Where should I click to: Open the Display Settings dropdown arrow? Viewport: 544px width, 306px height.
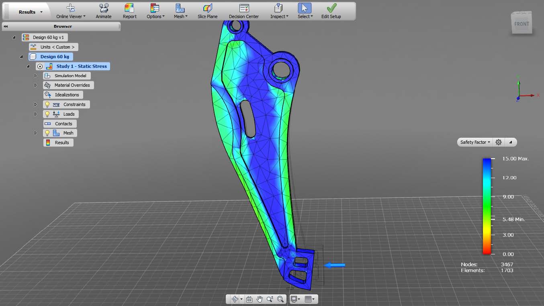(x=299, y=300)
